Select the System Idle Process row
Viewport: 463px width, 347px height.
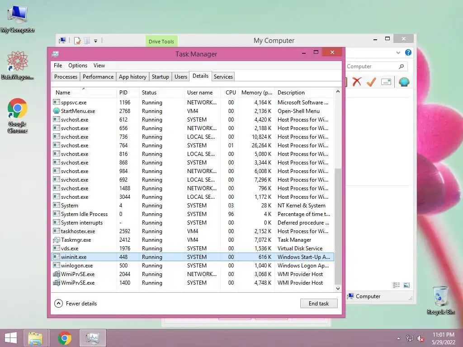click(x=193, y=214)
